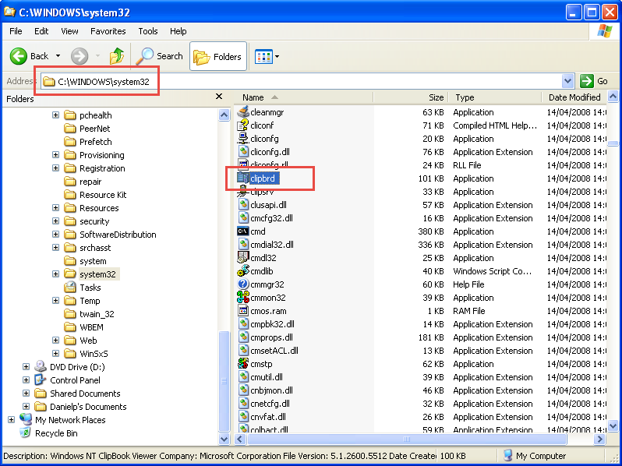The width and height of the screenshot is (622, 466).
Task: Expand the DVD Drive (D:) node
Action: point(27,367)
